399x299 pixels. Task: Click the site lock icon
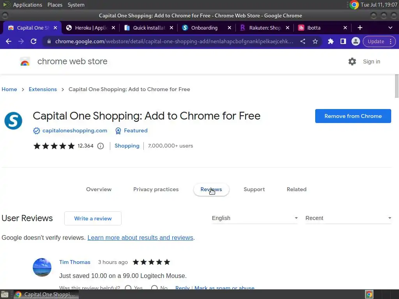pos(49,41)
